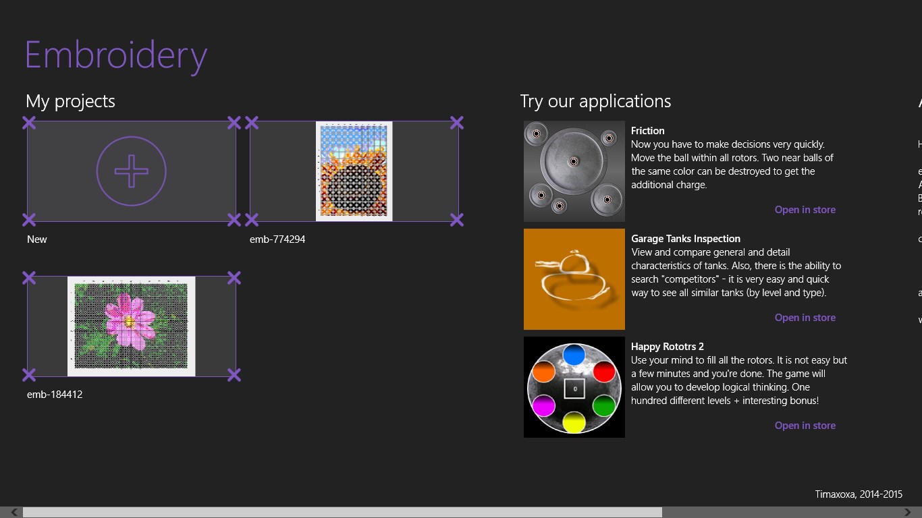Click the top-right X on emb-774294 tile
Screen dimensions: 922x518
[x=457, y=123]
